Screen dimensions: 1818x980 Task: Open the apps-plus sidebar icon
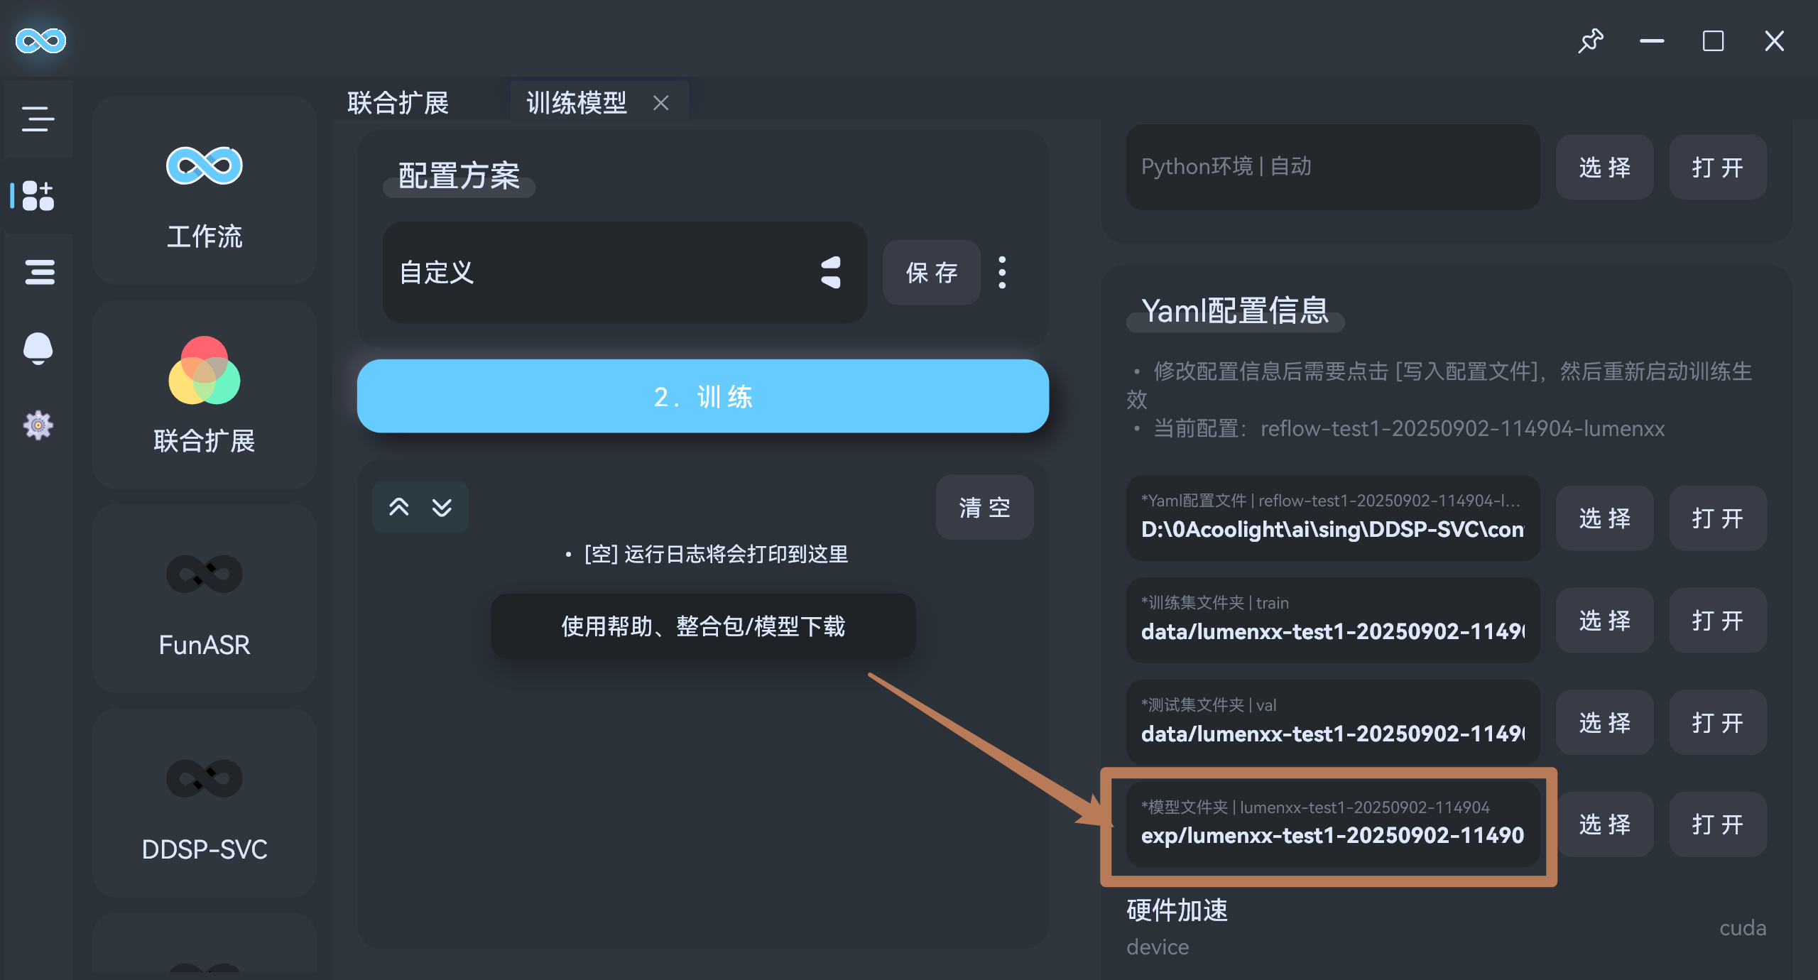[38, 195]
